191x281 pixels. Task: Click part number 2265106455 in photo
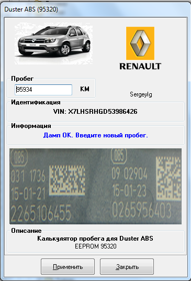41,213
